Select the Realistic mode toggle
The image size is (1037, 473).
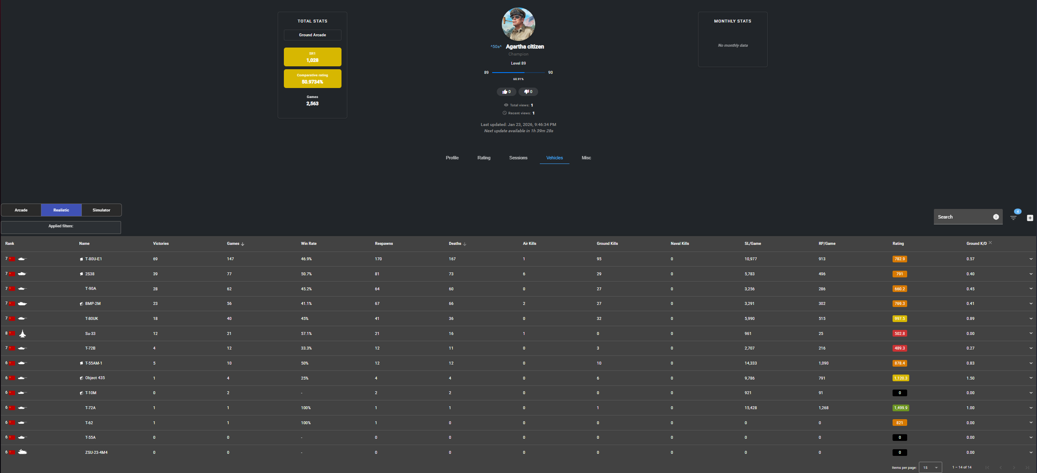(61, 210)
